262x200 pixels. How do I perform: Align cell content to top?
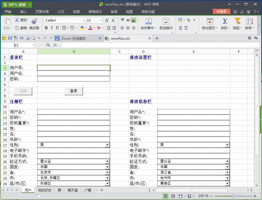pos(122,20)
